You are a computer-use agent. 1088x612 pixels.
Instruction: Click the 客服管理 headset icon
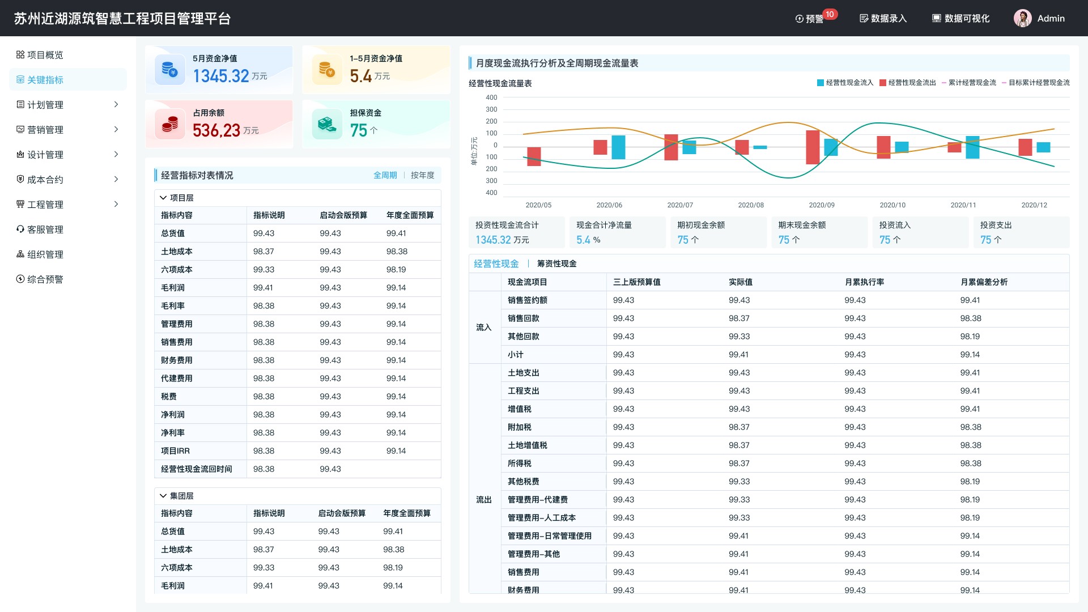click(x=20, y=229)
